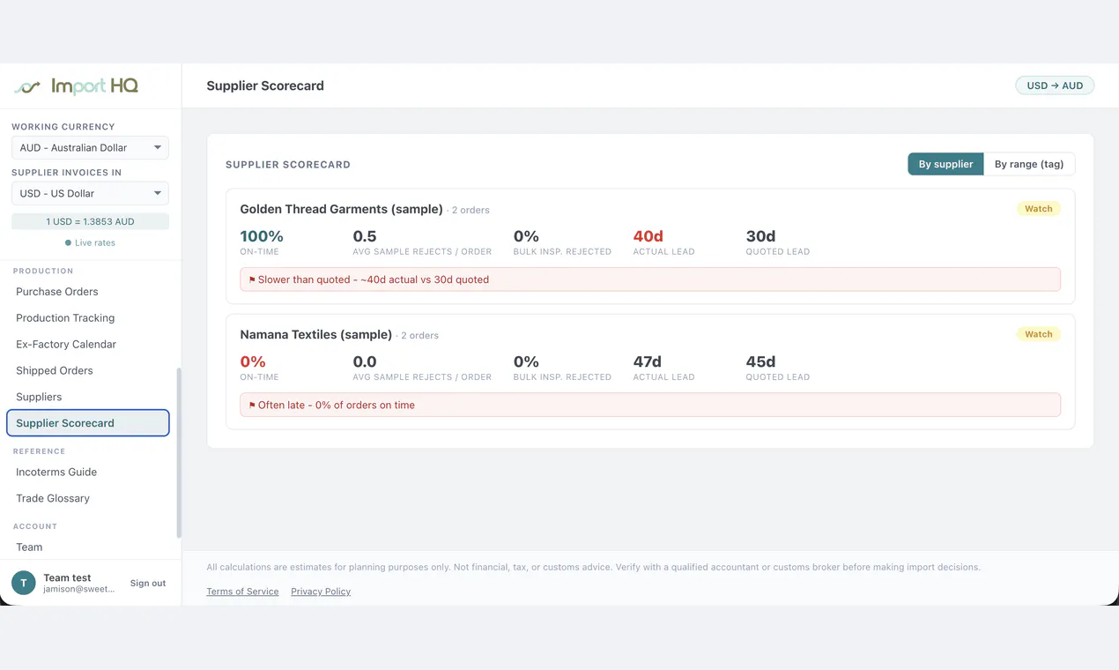
Task: Click the 'Slower than quoted' alert message
Action: coord(650,279)
